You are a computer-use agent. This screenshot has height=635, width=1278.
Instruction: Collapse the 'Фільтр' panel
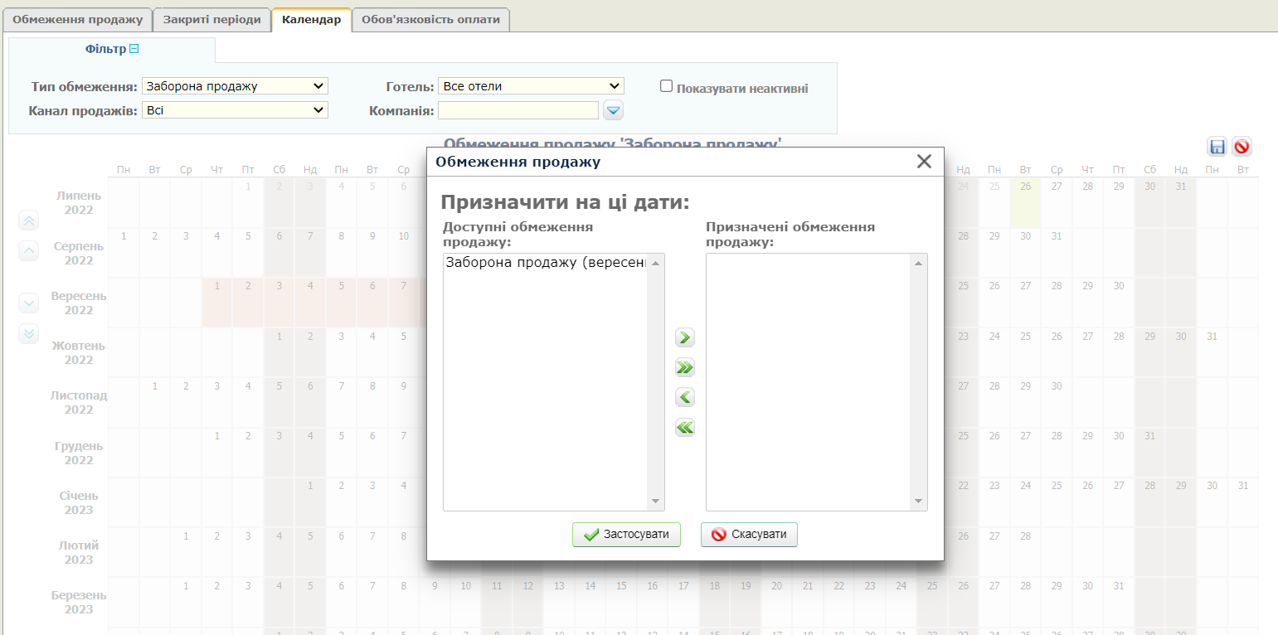(x=134, y=50)
